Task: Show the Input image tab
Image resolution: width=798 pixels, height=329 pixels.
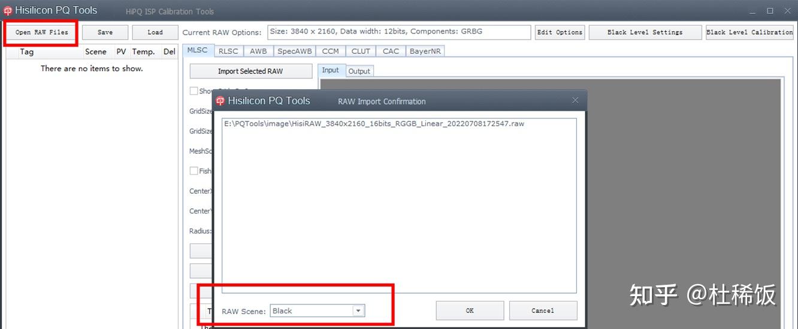Action: point(331,70)
